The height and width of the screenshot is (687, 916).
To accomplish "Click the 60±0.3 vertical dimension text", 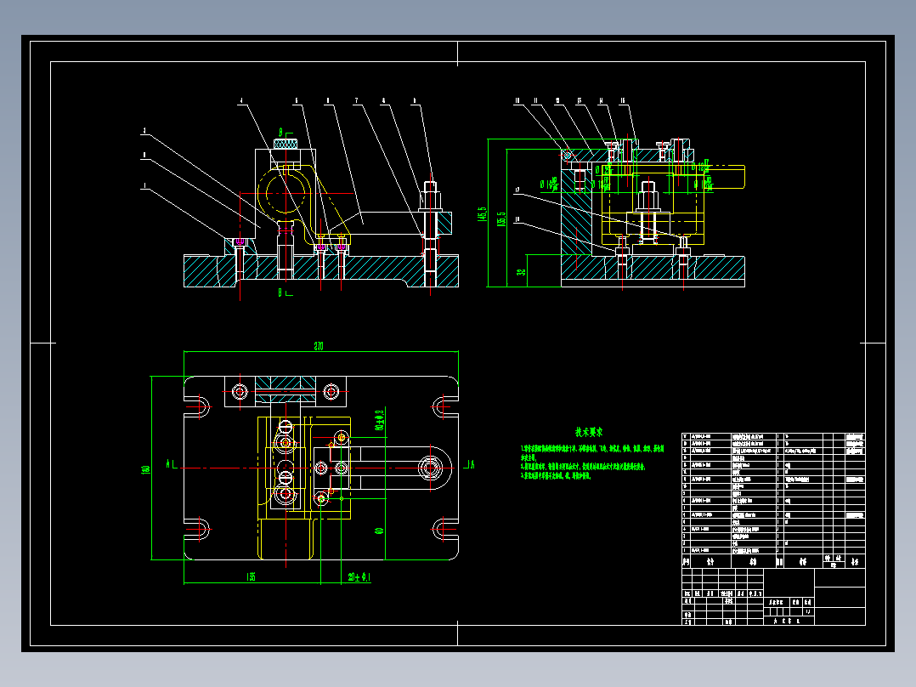I will (379, 420).
